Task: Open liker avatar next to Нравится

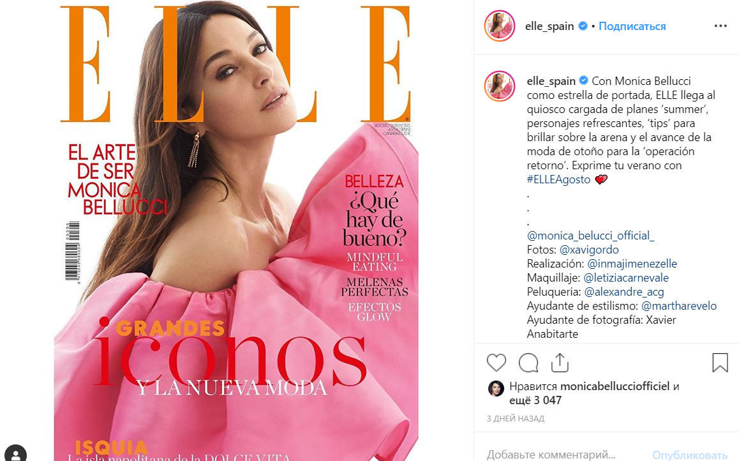Action: [x=496, y=388]
